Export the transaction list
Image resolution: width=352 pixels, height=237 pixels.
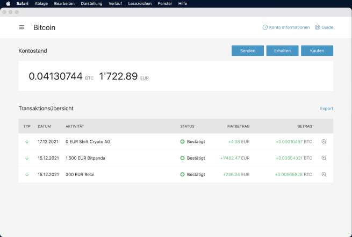click(326, 109)
